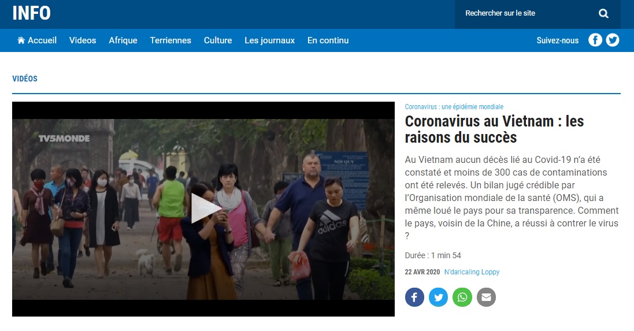Screen dimensions: 634x331
Task: Open author link N'daricaling Loppy
Action: pos(472,272)
